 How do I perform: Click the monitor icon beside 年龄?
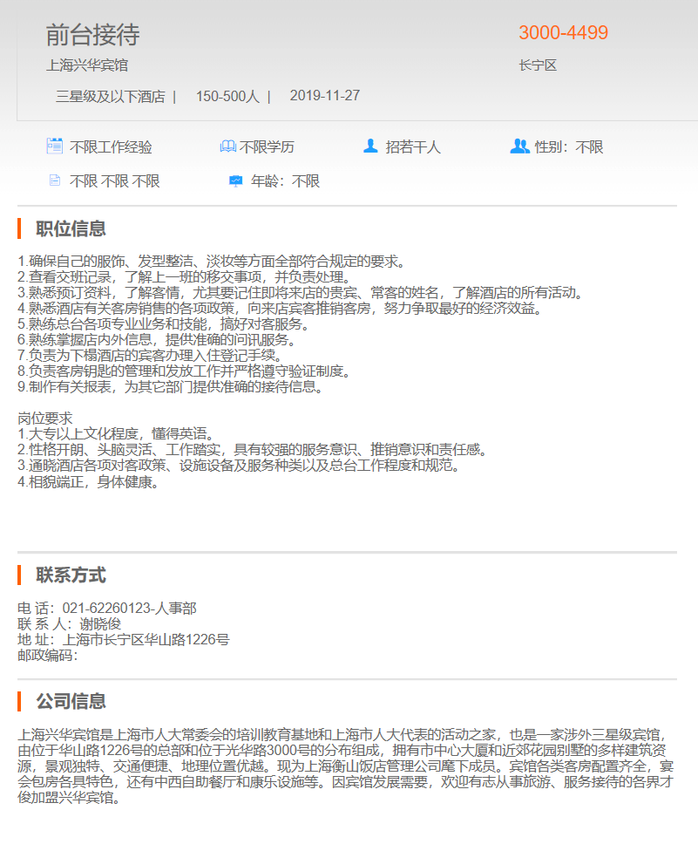(235, 181)
